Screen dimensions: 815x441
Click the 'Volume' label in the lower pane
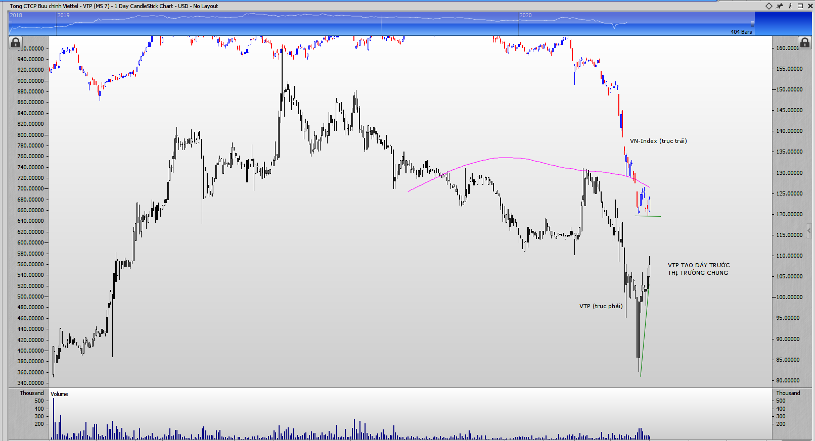coord(59,394)
